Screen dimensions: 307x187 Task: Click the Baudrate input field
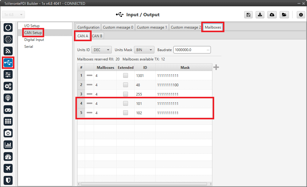pyautogui.click(x=190, y=50)
